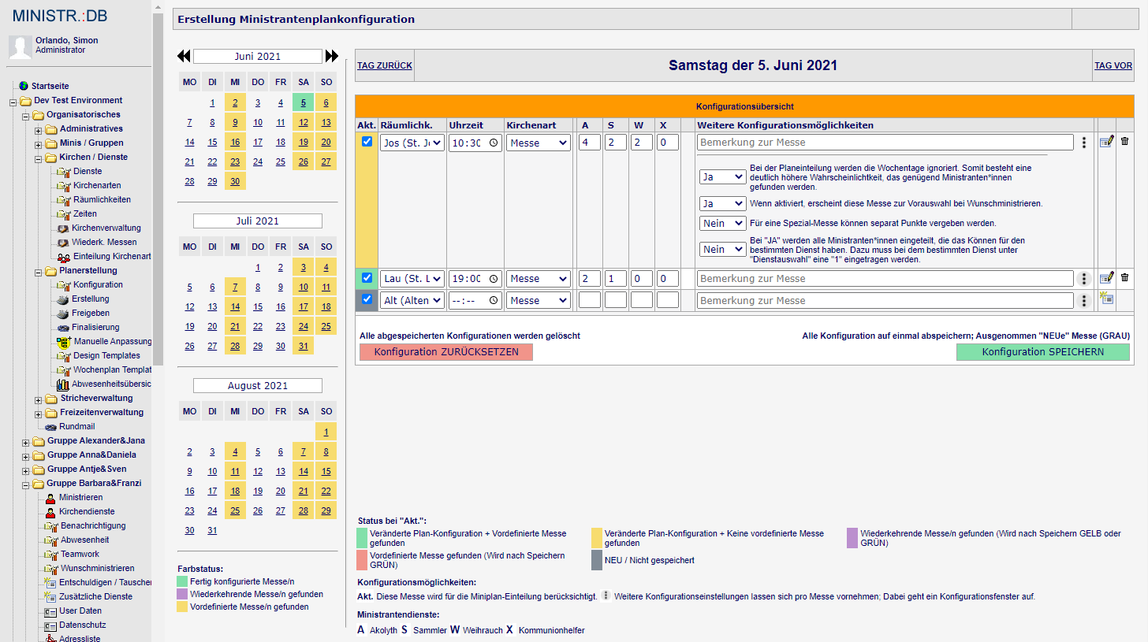Open the Kirchenart dropdown in the 10:30 row
The width and height of the screenshot is (1148, 642).
pos(538,143)
